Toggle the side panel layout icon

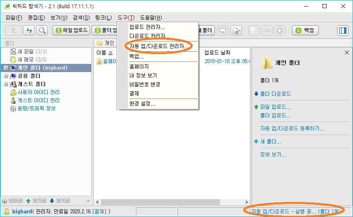tap(343, 31)
